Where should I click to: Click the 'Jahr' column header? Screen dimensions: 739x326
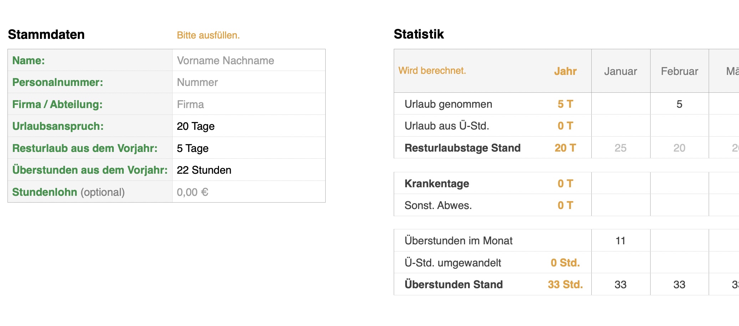565,71
